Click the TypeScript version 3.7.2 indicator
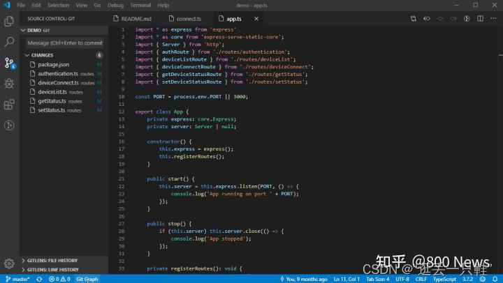This screenshot has width=503, height=283. (467, 279)
